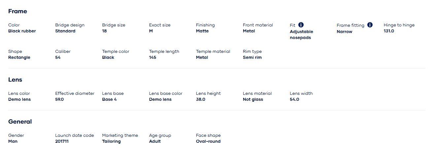Click the Oval-round face shape value
The height and width of the screenshot is (151, 432).
click(208, 141)
